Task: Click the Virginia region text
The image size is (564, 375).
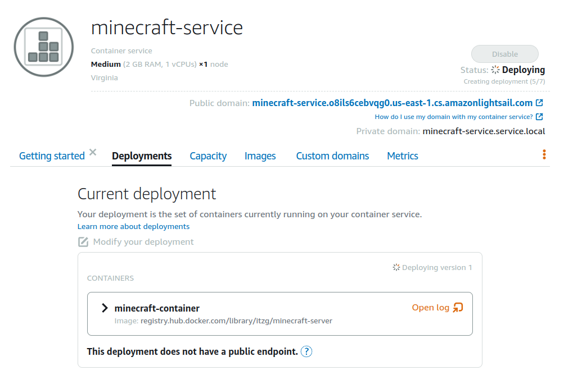Action: click(x=105, y=77)
